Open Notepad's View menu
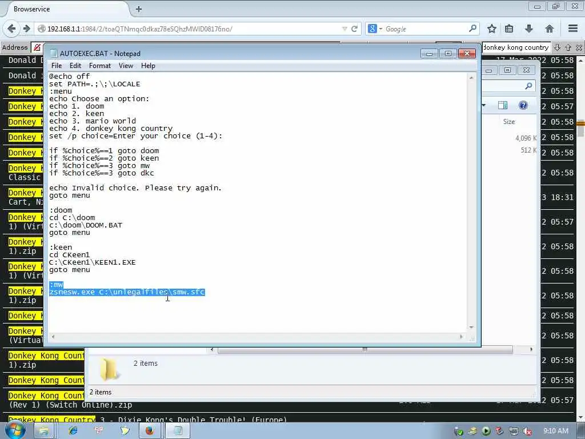 (x=126, y=66)
